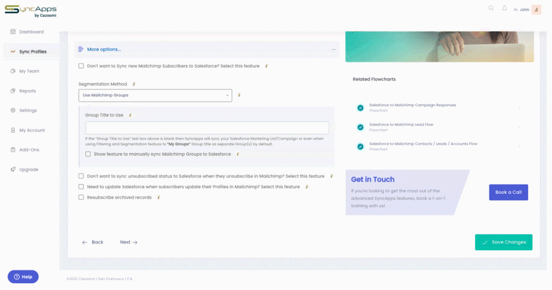This screenshot has width=552, height=290.
Task: Click info icon for new Mailchimp Subscribers option
Action: pyautogui.click(x=266, y=66)
